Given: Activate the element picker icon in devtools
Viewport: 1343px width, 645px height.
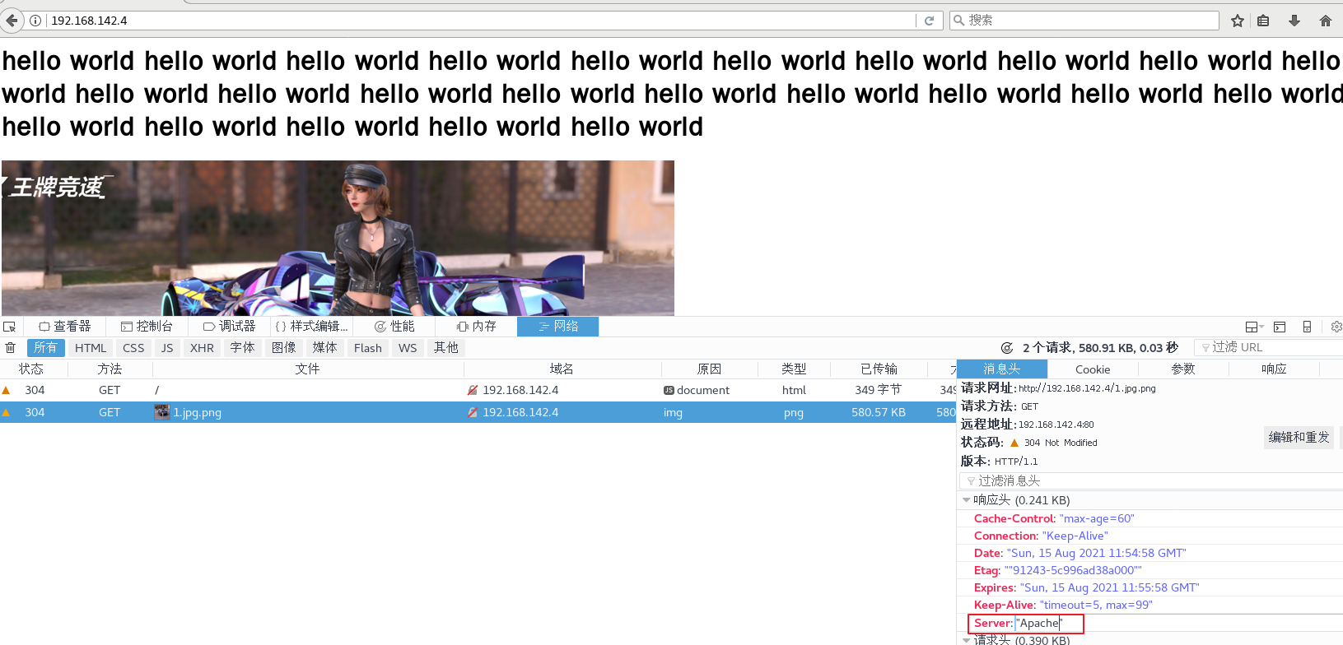Looking at the screenshot, I should click(9, 327).
